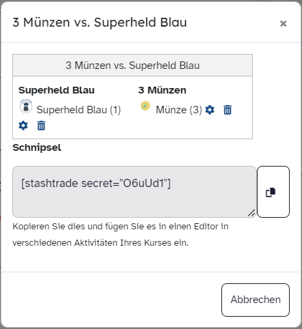Screen dimensions: 302x329
Task: Click the Superheld Blau column heading
Action: [x=57, y=90]
